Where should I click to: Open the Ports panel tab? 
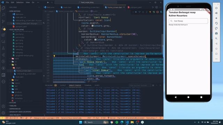97,85
